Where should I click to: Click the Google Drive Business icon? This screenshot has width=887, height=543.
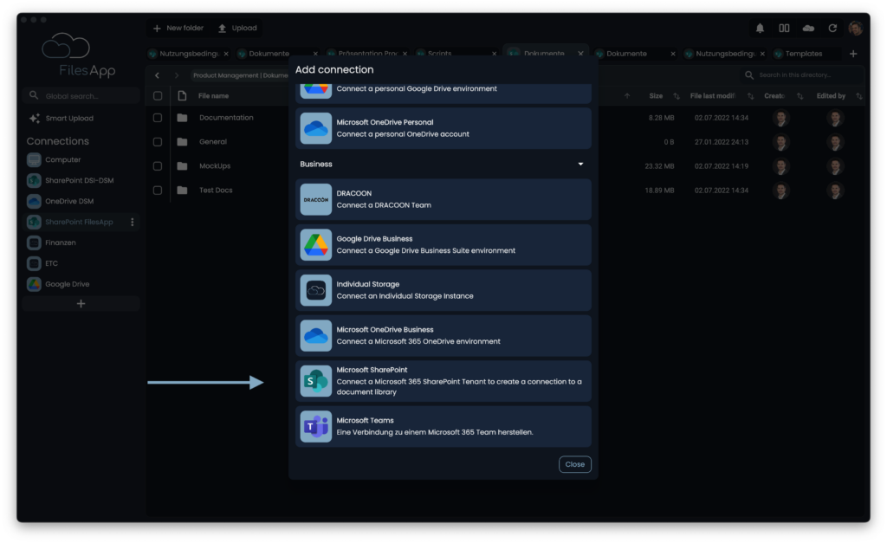tap(315, 245)
